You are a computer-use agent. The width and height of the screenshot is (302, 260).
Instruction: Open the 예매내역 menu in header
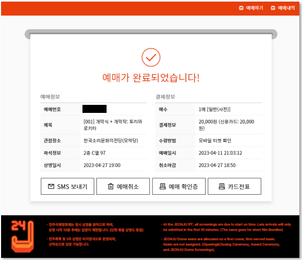tap(283, 8)
